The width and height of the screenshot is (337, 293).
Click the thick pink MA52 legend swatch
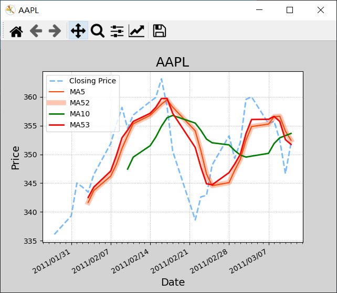coord(56,103)
